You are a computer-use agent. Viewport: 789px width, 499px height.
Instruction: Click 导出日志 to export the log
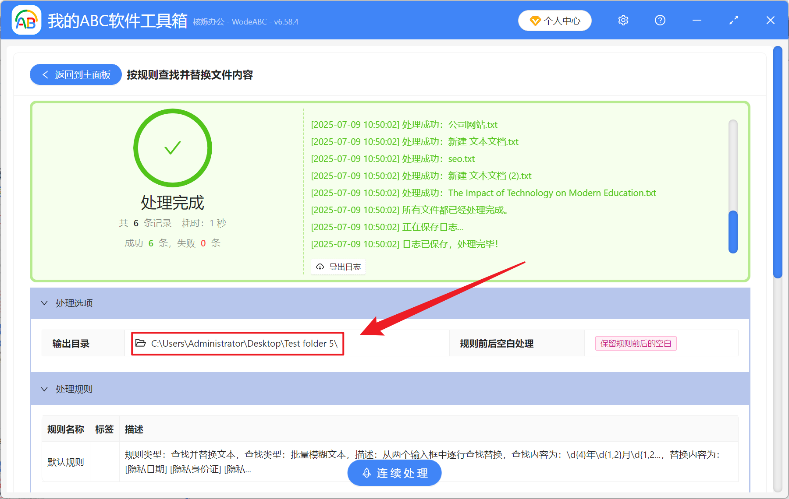[338, 267]
